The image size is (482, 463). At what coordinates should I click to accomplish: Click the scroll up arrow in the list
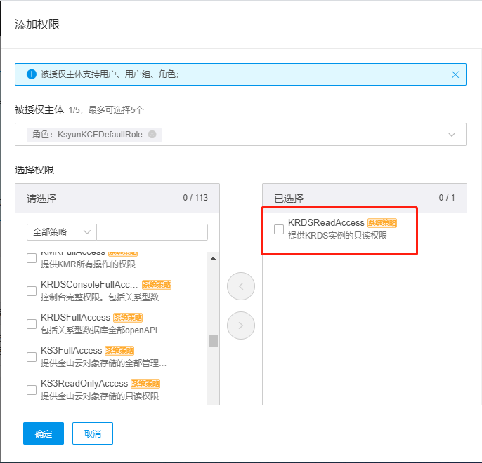213,258
